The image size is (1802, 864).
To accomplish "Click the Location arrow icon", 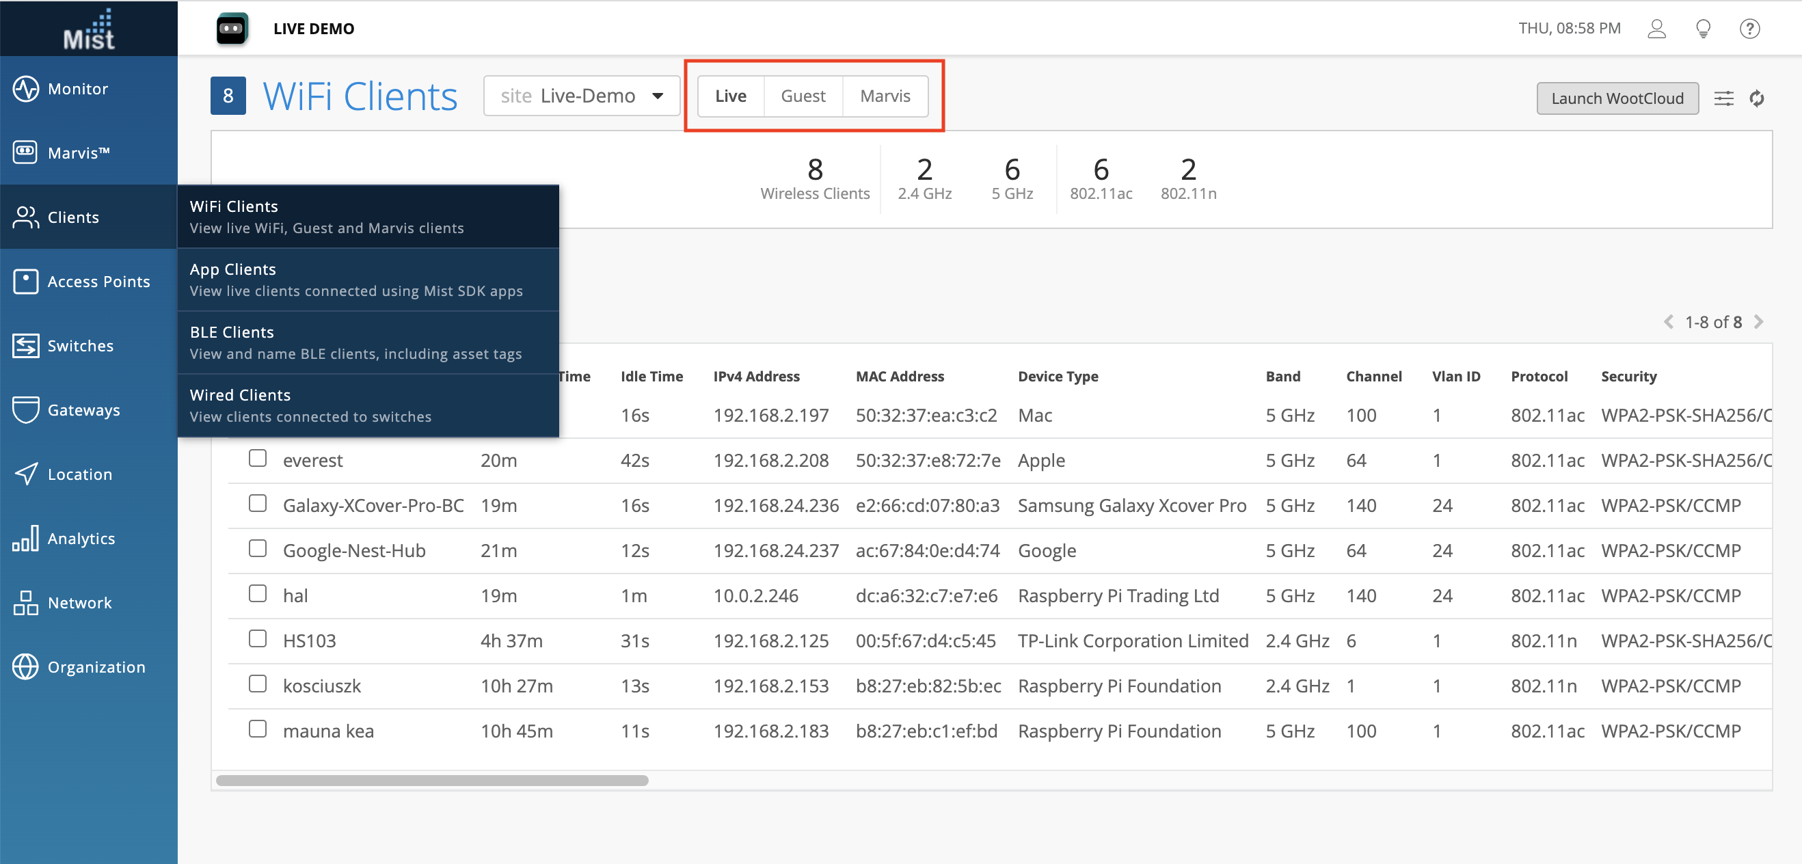I will [x=26, y=474].
